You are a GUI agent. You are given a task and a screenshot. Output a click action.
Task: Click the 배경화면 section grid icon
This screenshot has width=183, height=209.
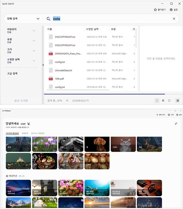pyautogui.click(x=7, y=176)
